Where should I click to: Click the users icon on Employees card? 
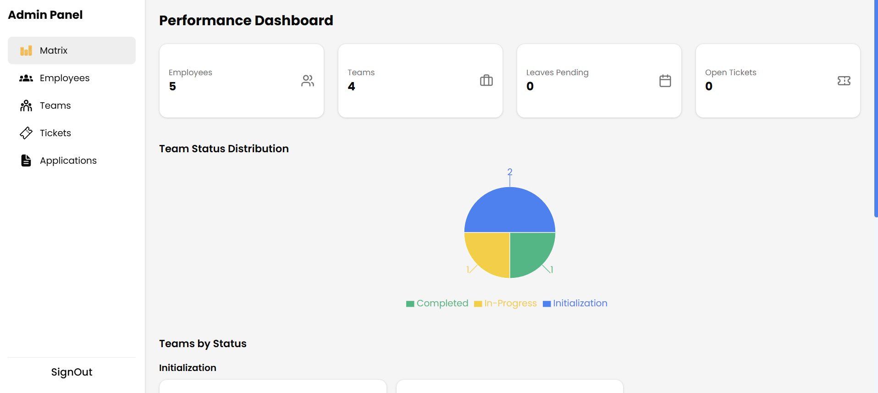[308, 81]
